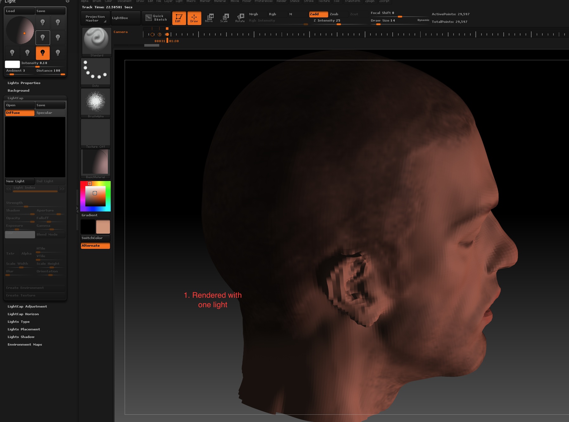Activate the Rotate transform tool
Image resolution: width=569 pixels, height=422 pixels.
click(240, 18)
